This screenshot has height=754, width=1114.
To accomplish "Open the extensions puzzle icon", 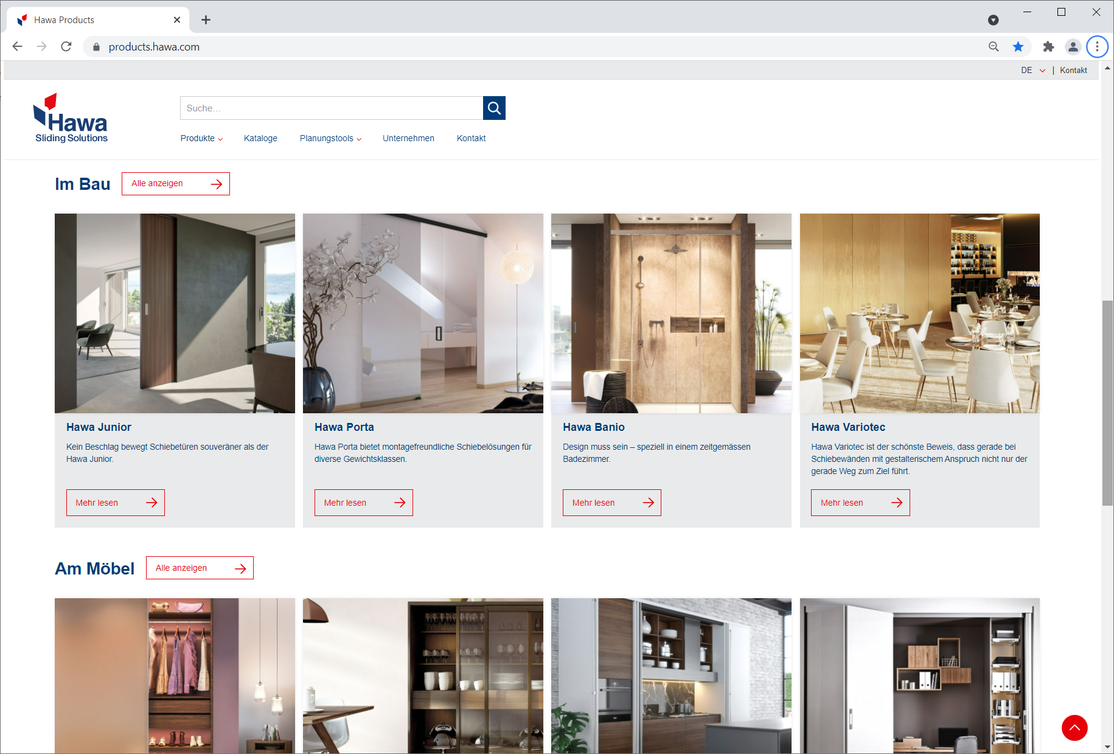I will click(1048, 47).
